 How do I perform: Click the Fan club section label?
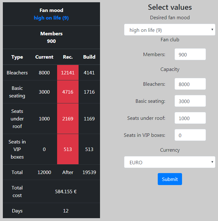[170, 40]
